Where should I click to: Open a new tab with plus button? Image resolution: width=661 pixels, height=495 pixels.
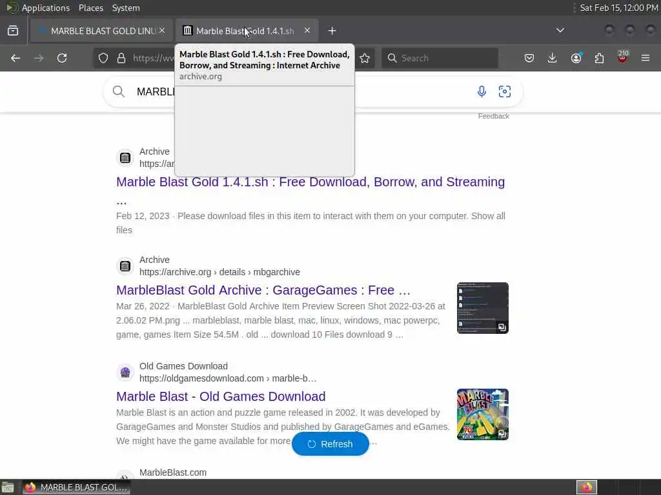(332, 31)
